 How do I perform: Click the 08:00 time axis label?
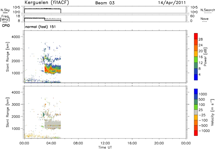click(78, 143)
